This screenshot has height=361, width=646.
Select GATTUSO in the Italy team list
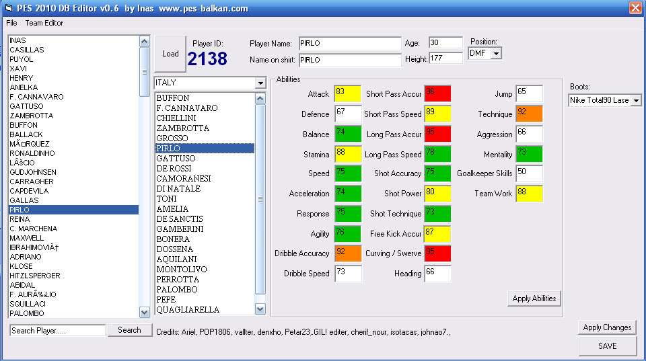coord(176,158)
